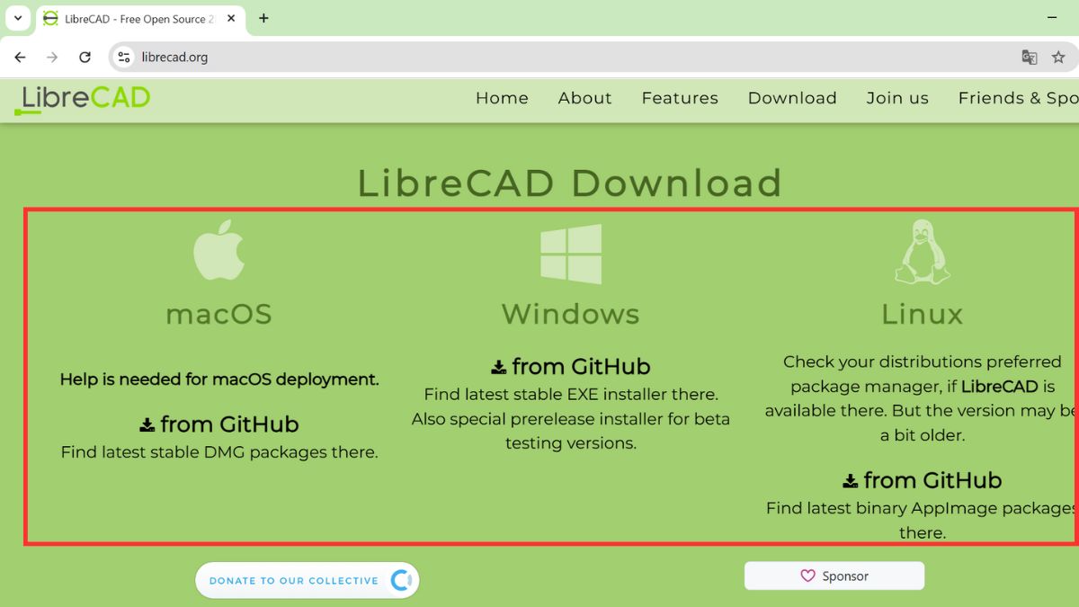
Task: Click Donate to Our Collective button
Action: coord(308,580)
